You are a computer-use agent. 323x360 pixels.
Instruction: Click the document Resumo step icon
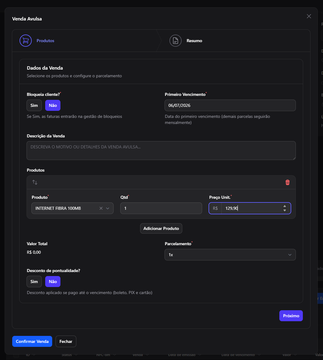tap(175, 41)
